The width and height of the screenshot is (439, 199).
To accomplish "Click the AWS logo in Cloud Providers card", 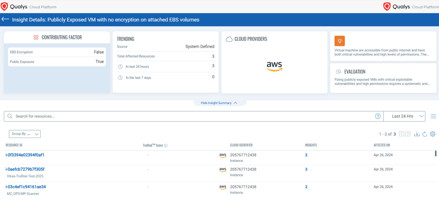I will pyautogui.click(x=274, y=67).
